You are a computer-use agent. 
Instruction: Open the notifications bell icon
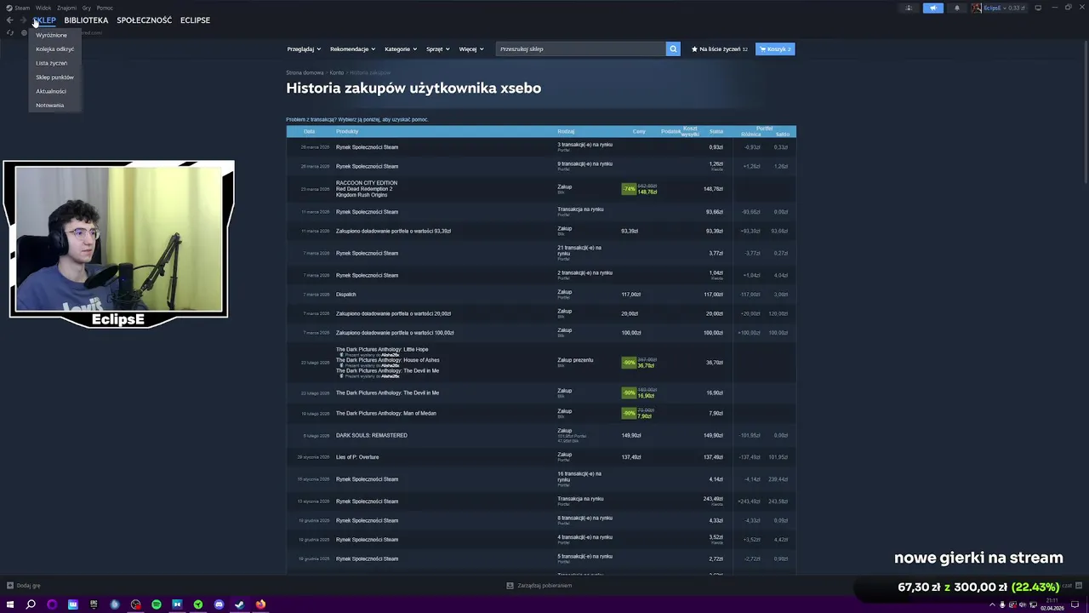coord(956,8)
